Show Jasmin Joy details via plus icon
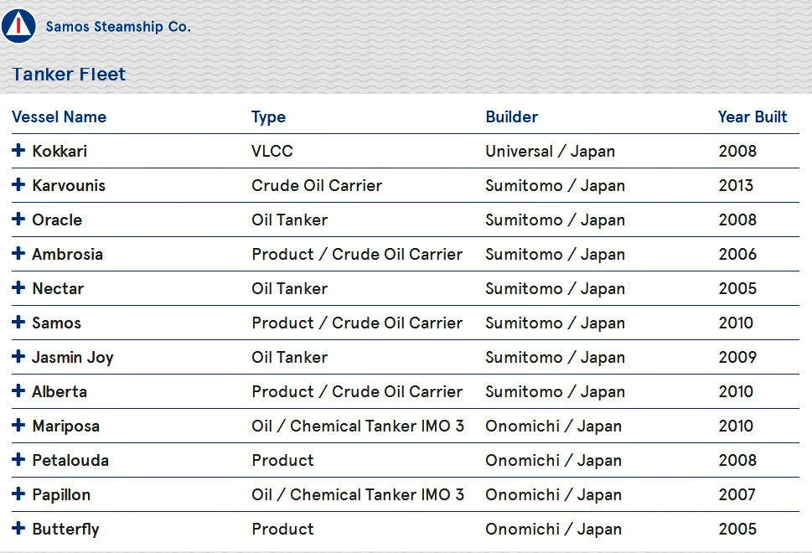Image resolution: width=812 pixels, height=553 pixels. click(18, 356)
